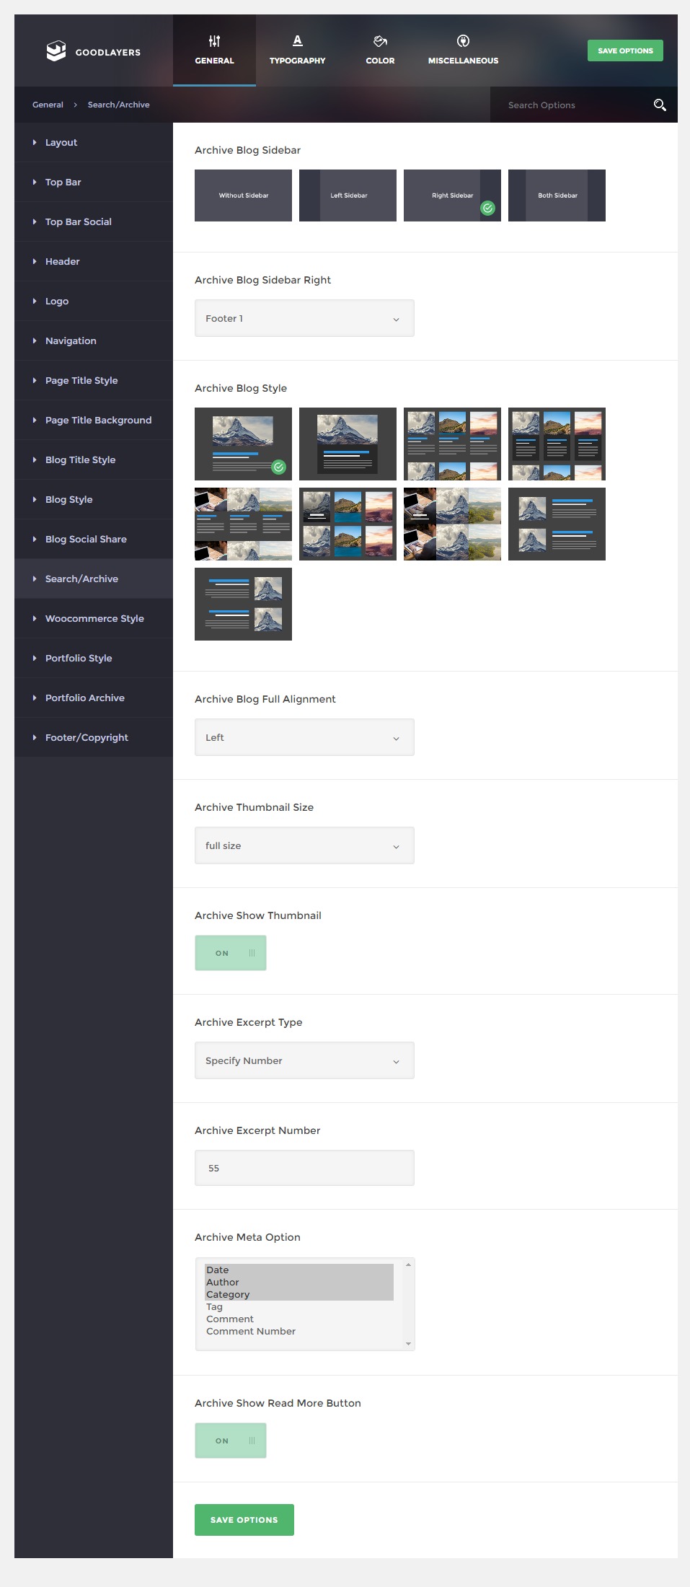Expand the Header section

(x=94, y=261)
